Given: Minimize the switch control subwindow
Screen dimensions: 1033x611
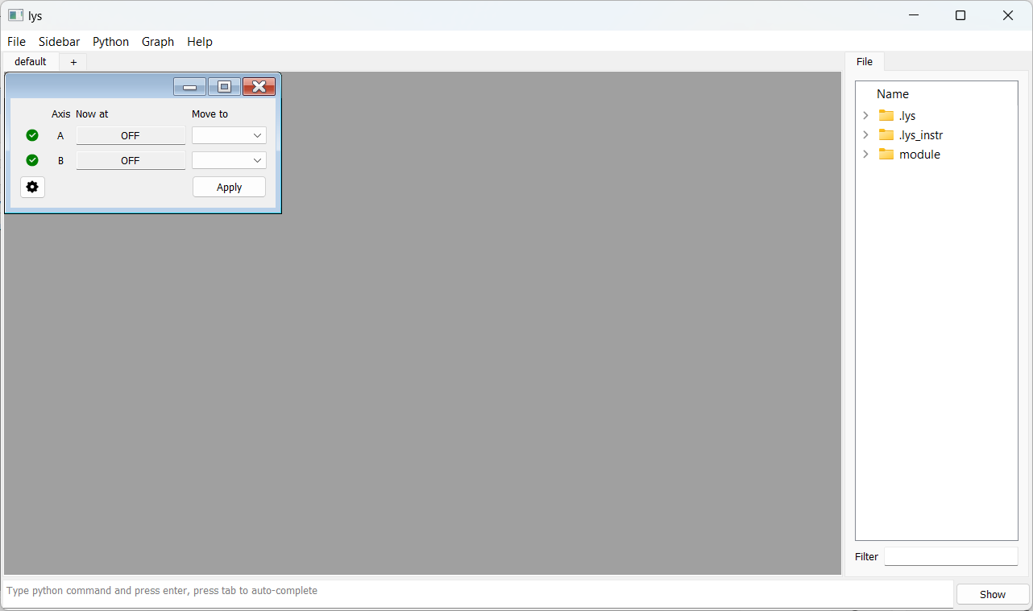Looking at the screenshot, I should (190, 87).
